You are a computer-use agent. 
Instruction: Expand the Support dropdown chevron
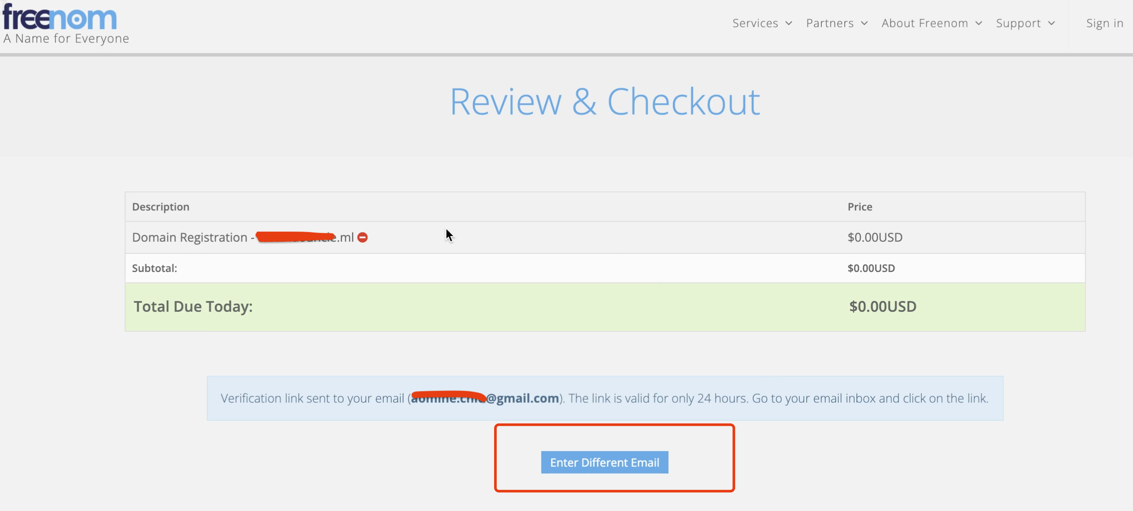click(x=1052, y=23)
